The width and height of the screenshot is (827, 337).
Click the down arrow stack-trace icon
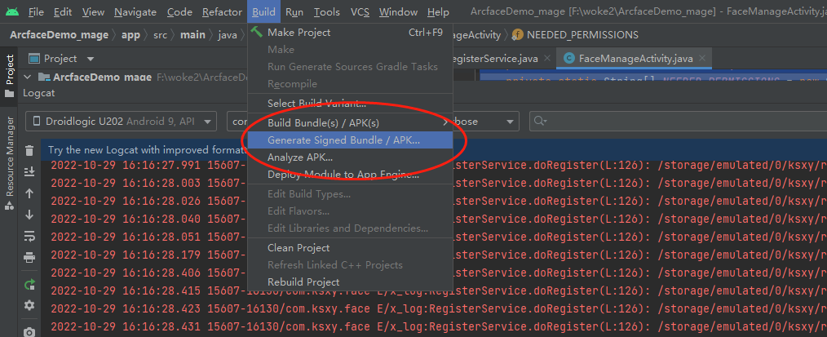29,215
